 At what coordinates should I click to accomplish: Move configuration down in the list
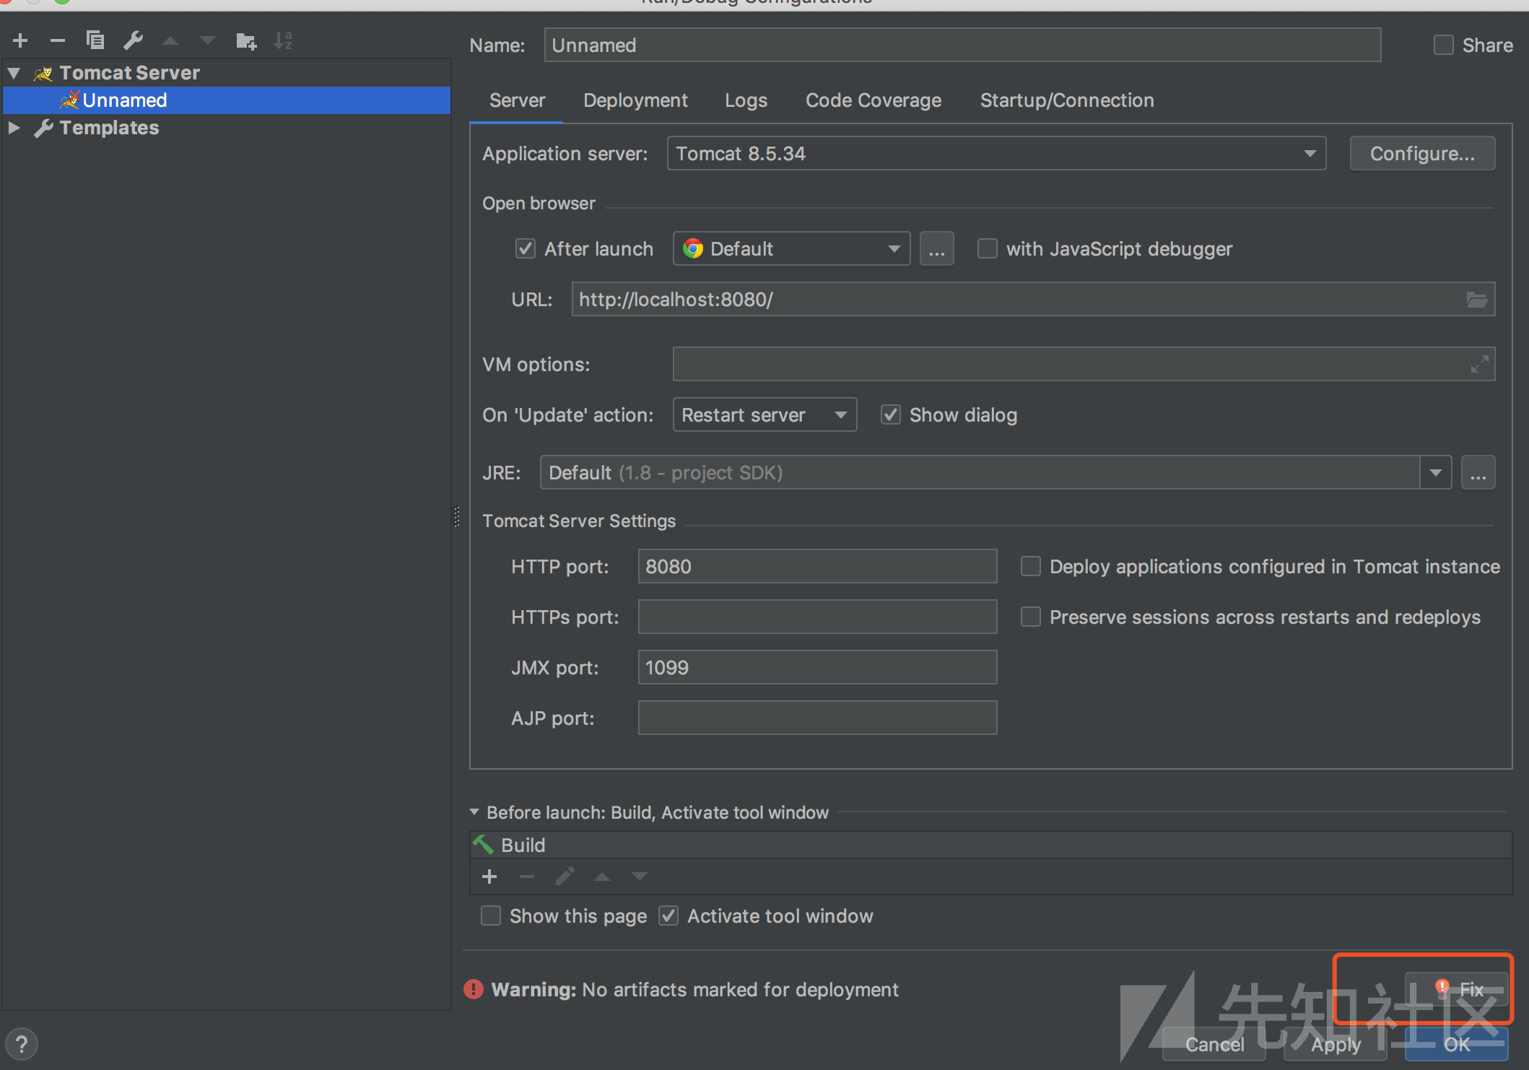pyautogui.click(x=208, y=41)
